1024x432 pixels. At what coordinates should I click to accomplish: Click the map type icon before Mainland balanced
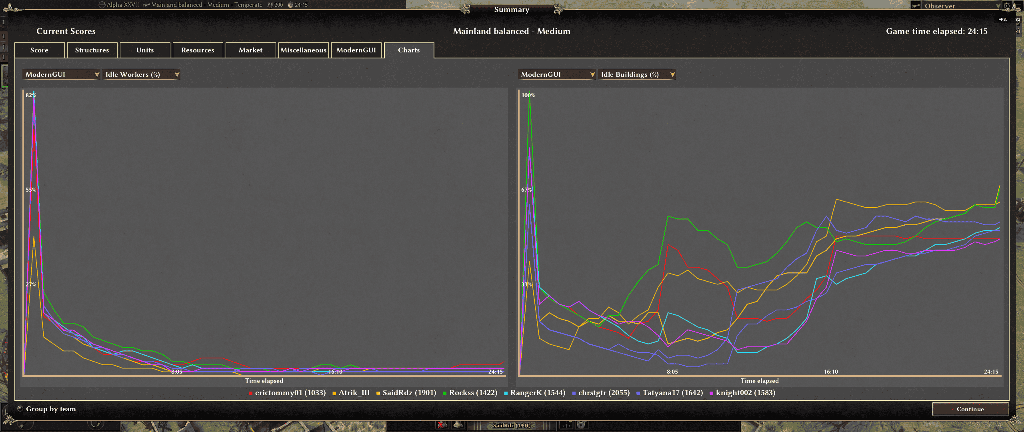click(x=146, y=5)
